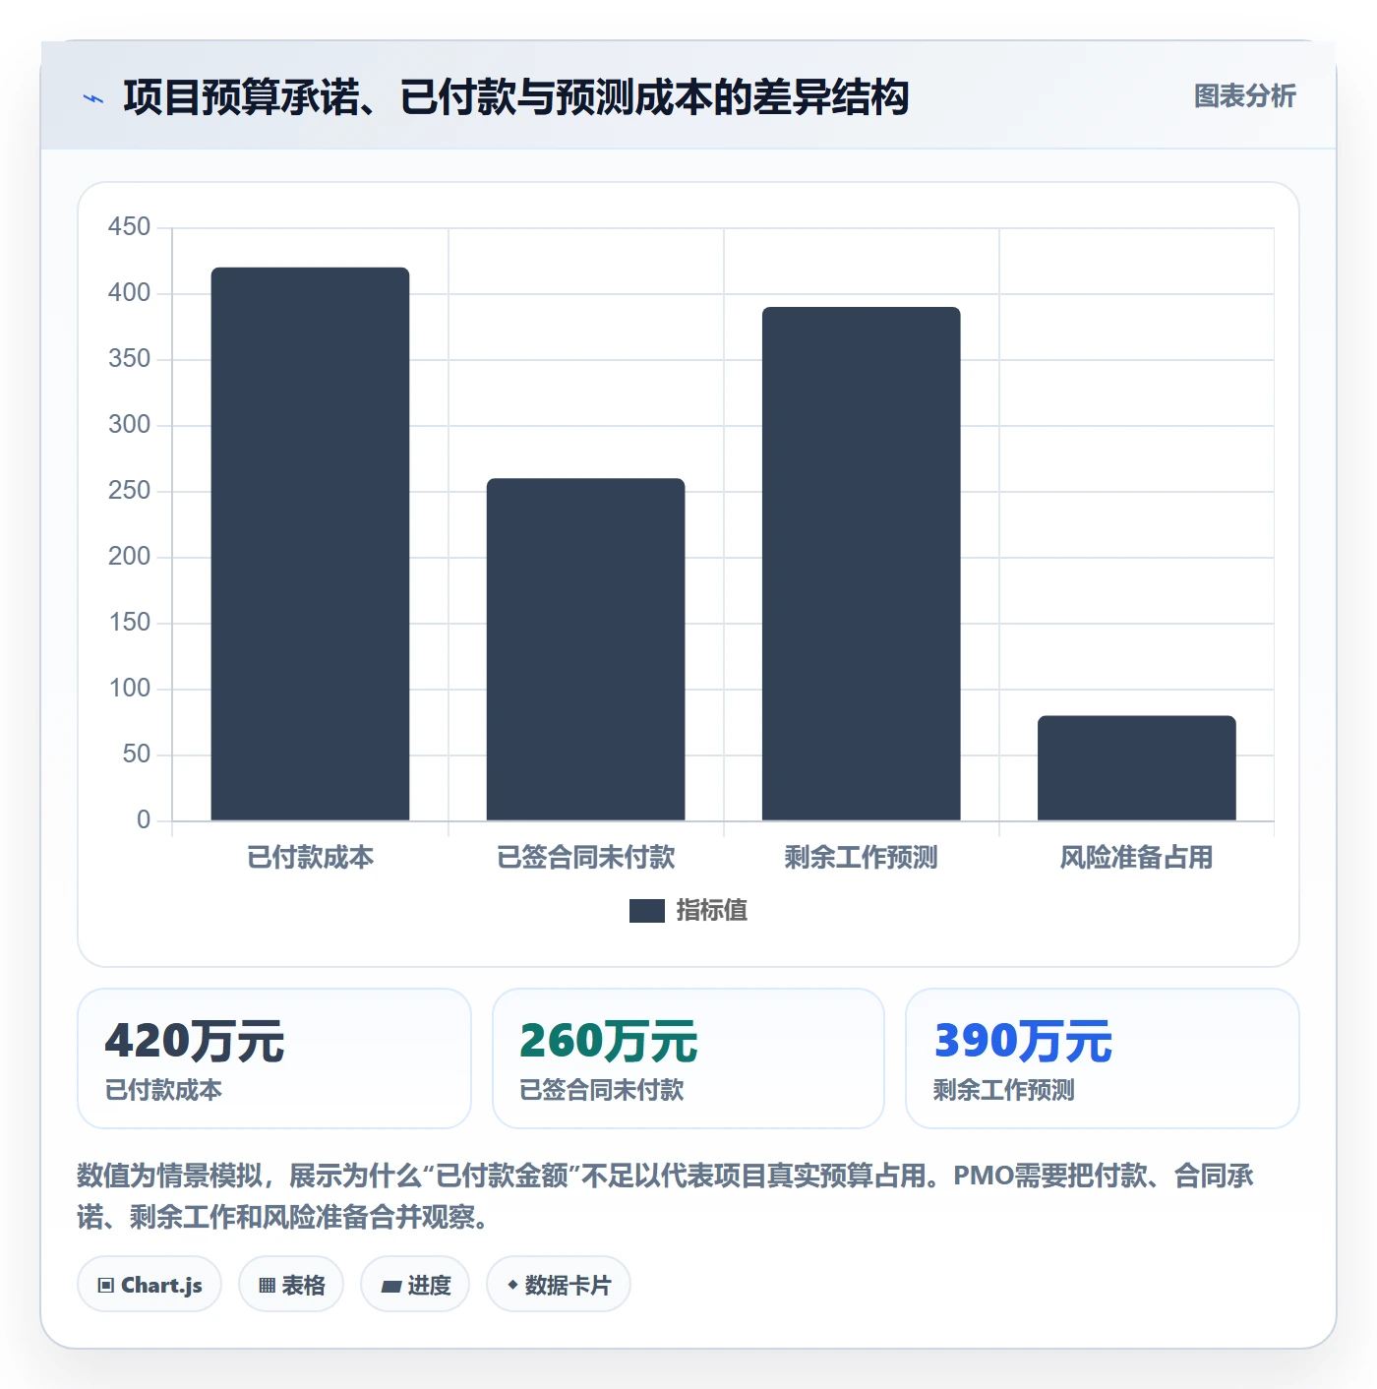Click the lightning icon beside the title
This screenshot has width=1377, height=1389.
tap(93, 98)
